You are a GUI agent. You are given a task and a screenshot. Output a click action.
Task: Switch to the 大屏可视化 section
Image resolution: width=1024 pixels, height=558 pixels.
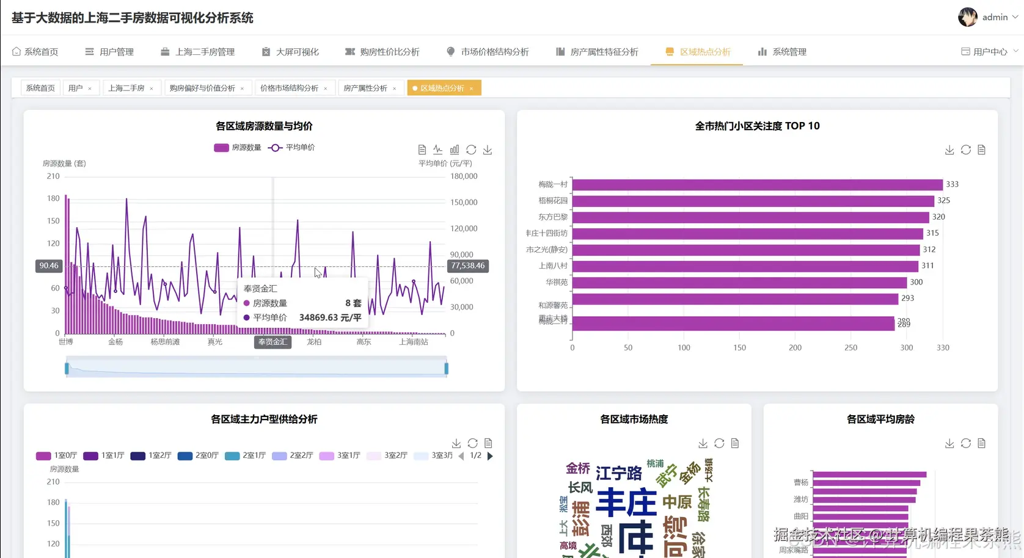pos(290,51)
